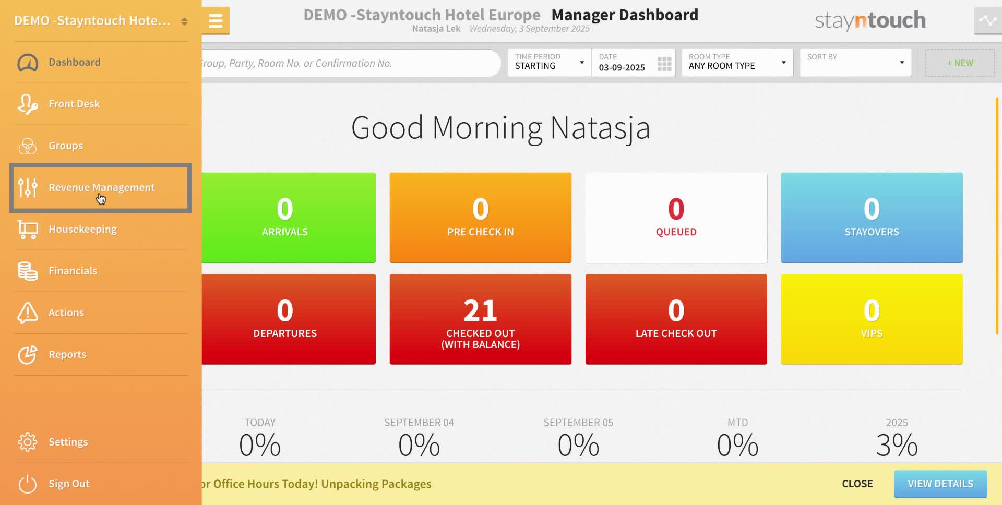1002x505 pixels.
Task: Open the Queued tile
Action: [x=676, y=218]
